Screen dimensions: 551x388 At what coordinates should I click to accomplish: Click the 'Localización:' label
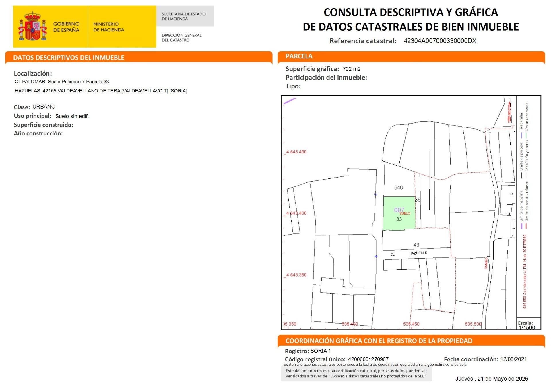pyautogui.click(x=33, y=74)
